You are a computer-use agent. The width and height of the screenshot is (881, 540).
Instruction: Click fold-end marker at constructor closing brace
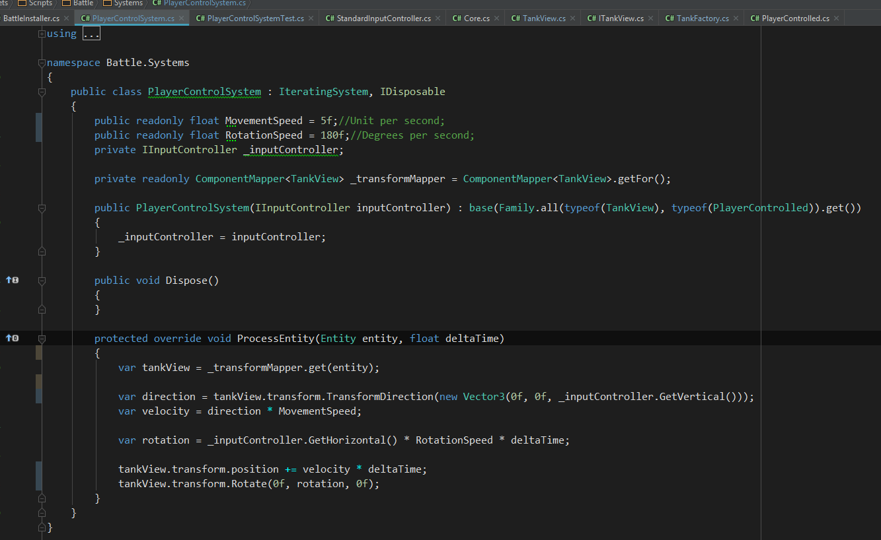[42, 251]
